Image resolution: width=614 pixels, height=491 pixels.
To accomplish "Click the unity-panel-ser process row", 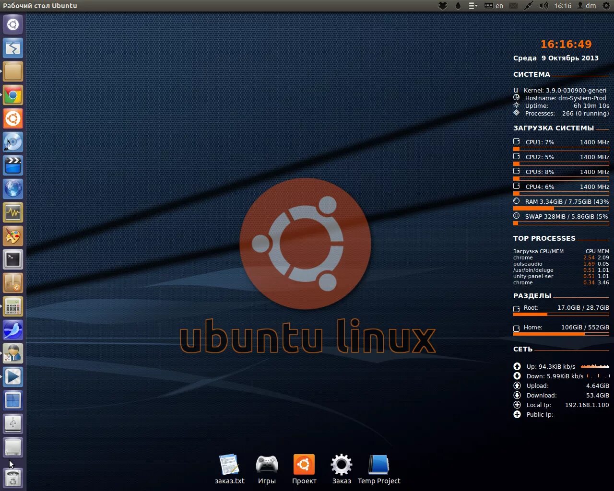I will click(x=561, y=276).
